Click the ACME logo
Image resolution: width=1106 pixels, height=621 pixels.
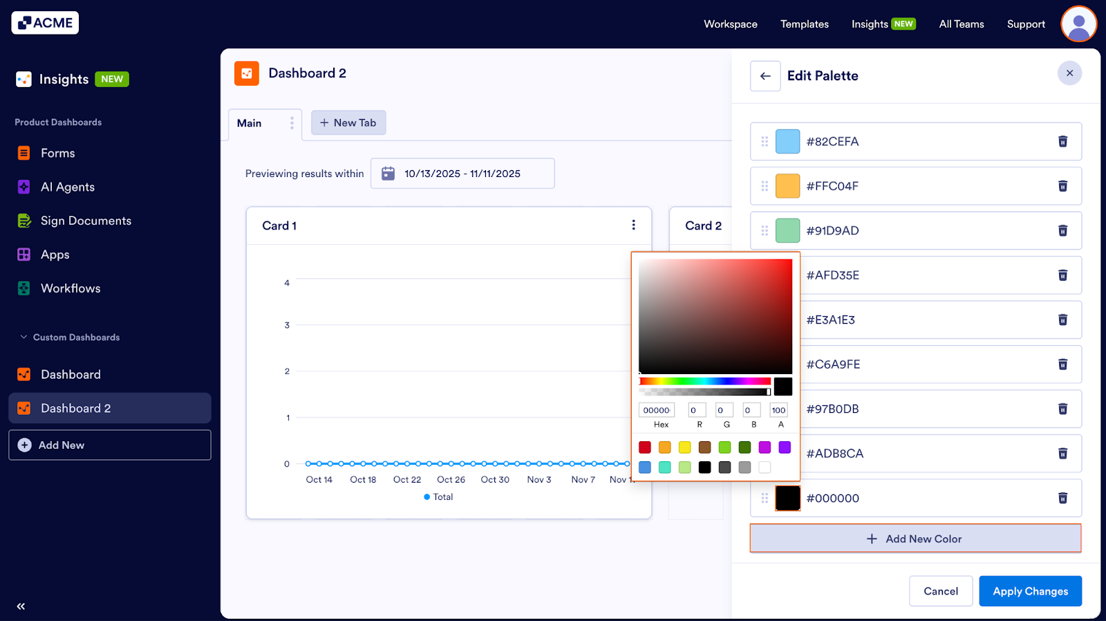pos(45,23)
